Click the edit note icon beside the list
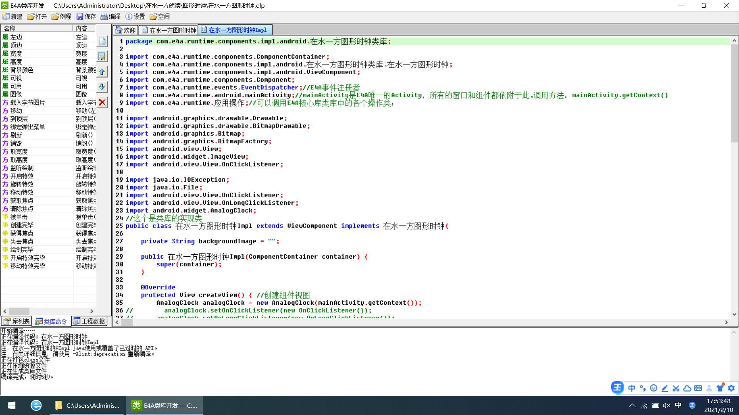 tap(102, 56)
